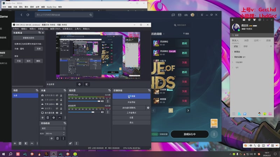Add a transition with plus in 转场特效 panel
Image resolution: width=280 pixels, height=157 pixels.
tap(51, 138)
